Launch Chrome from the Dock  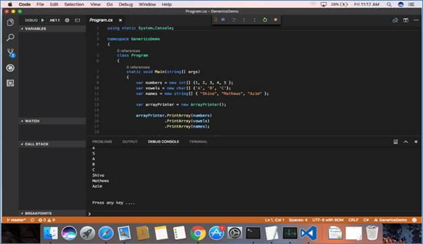pyautogui.click(x=198, y=233)
